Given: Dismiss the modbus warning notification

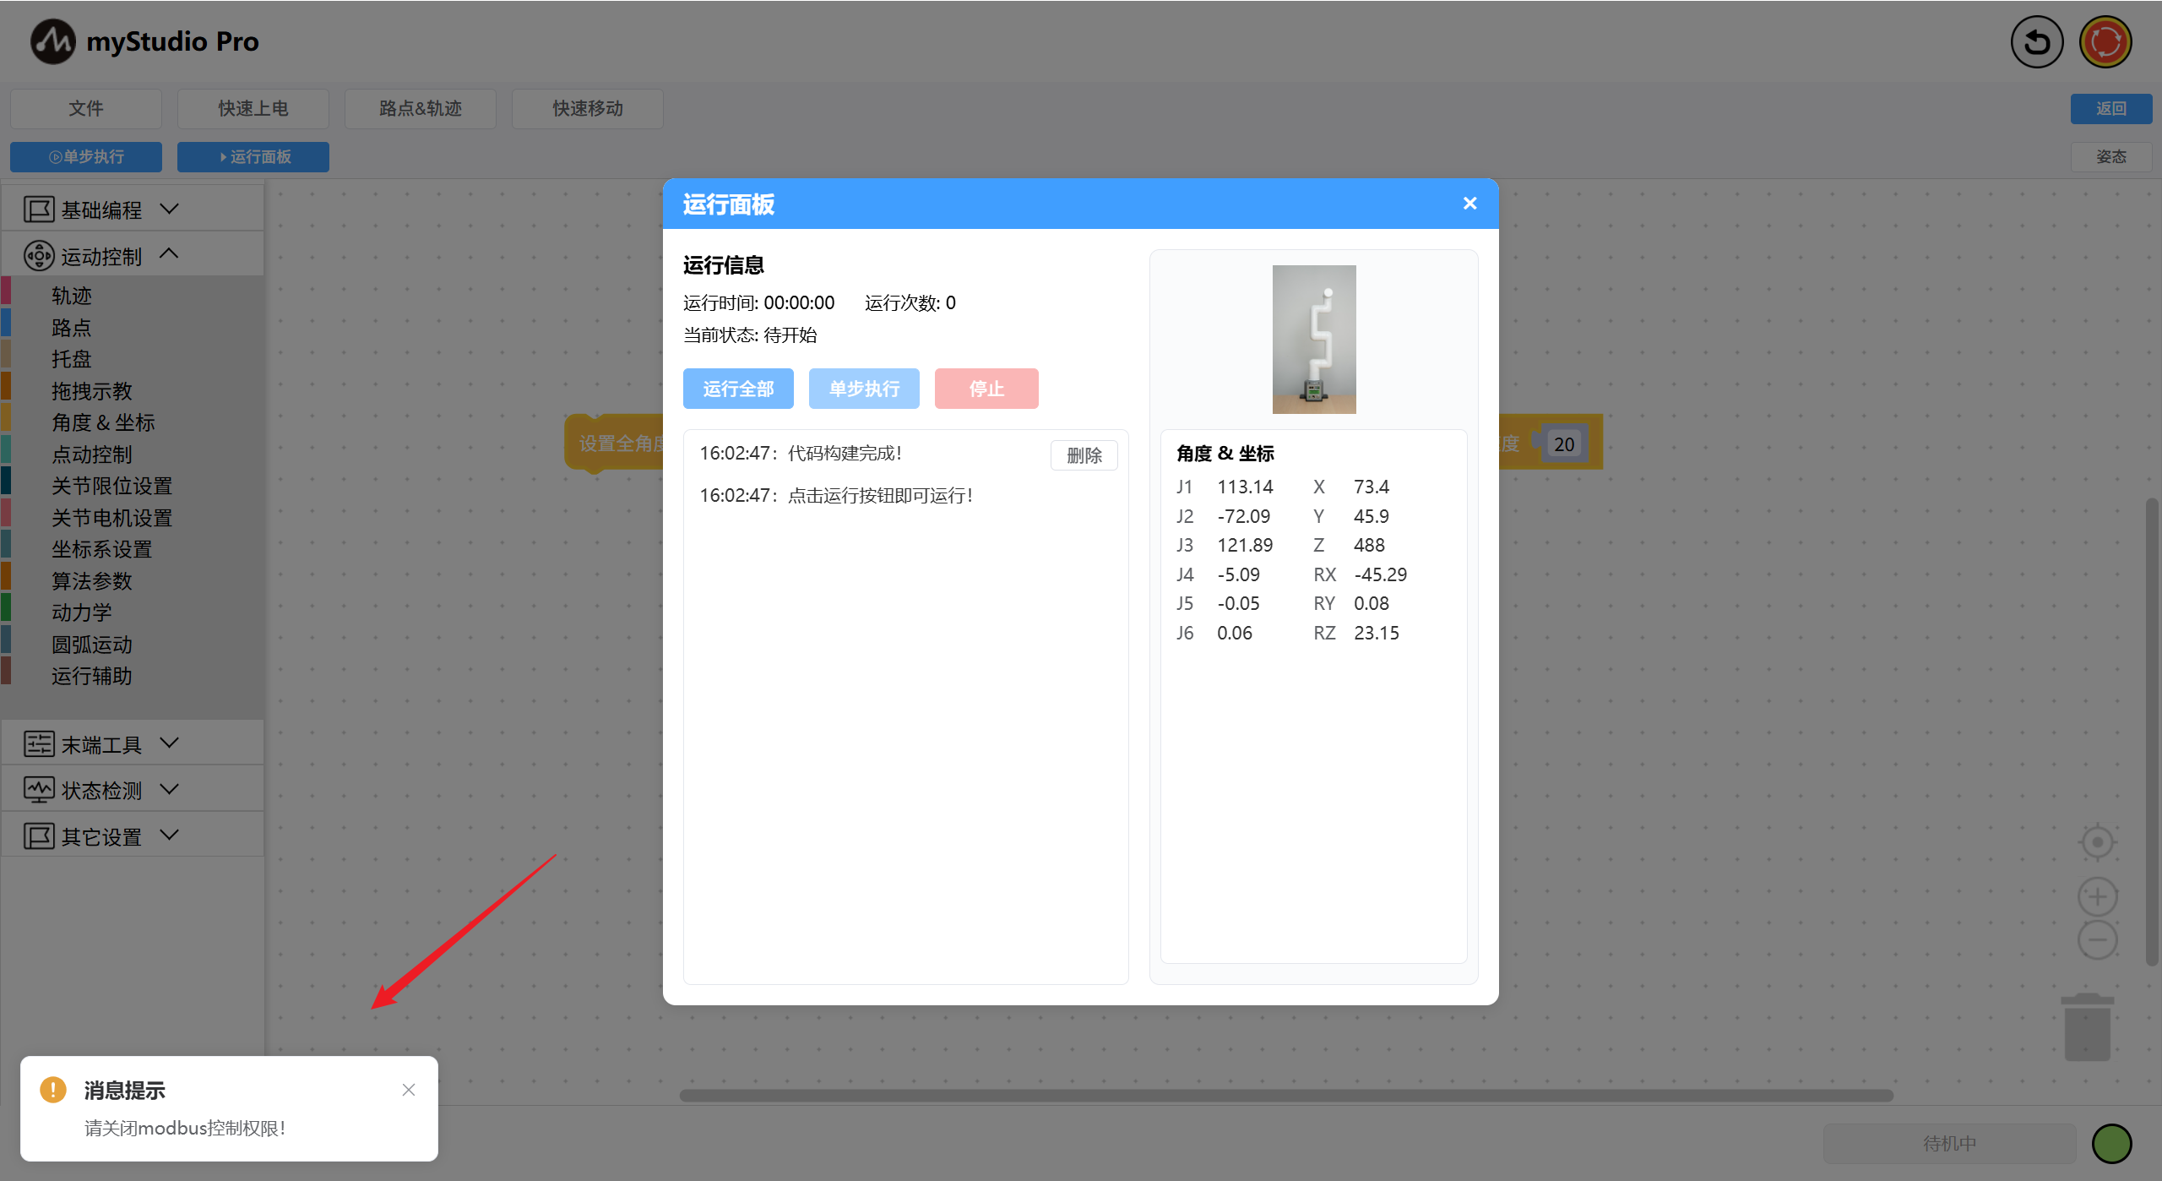Looking at the screenshot, I should coord(409,1090).
